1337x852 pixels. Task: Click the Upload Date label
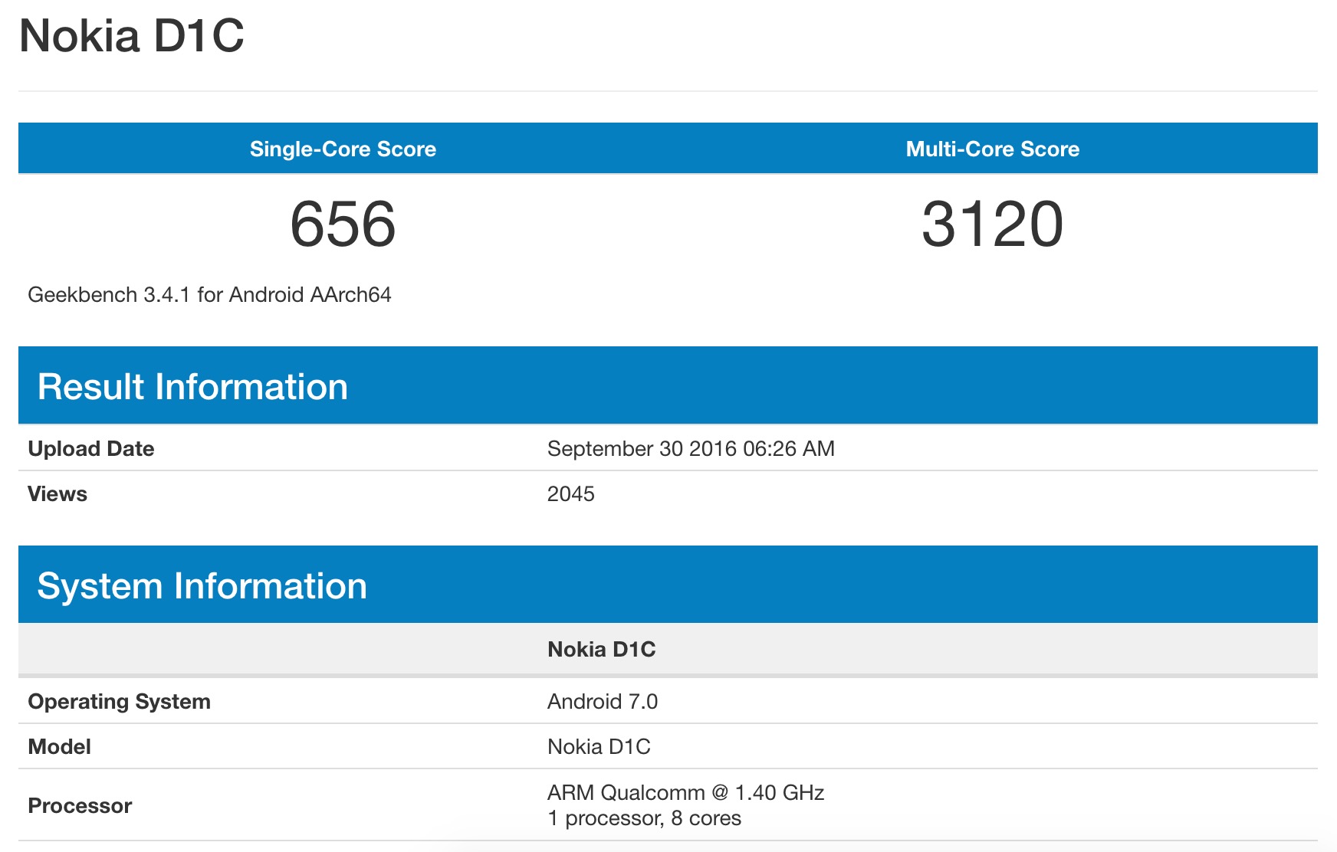pos(91,449)
